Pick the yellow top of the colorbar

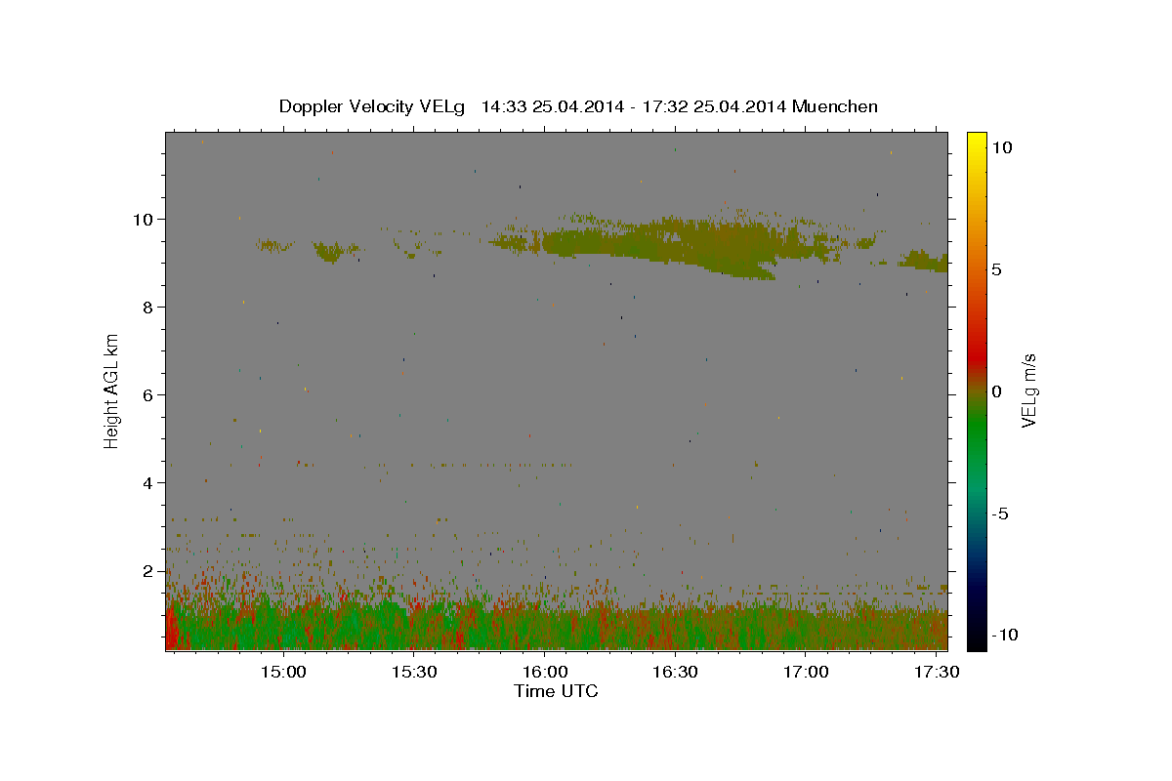pyautogui.click(x=977, y=142)
